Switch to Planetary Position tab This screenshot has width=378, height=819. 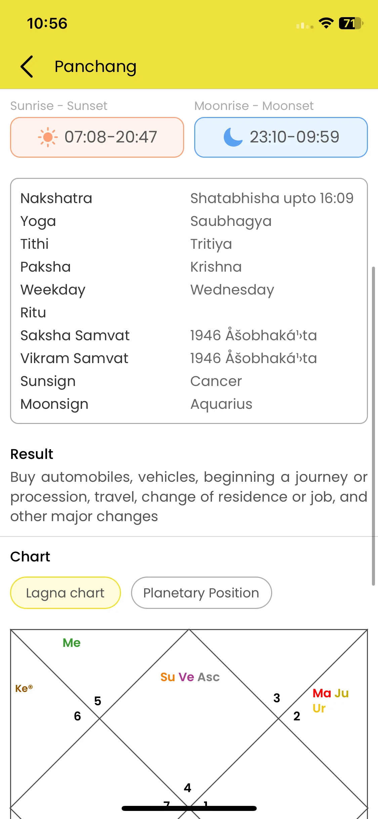coord(201,593)
